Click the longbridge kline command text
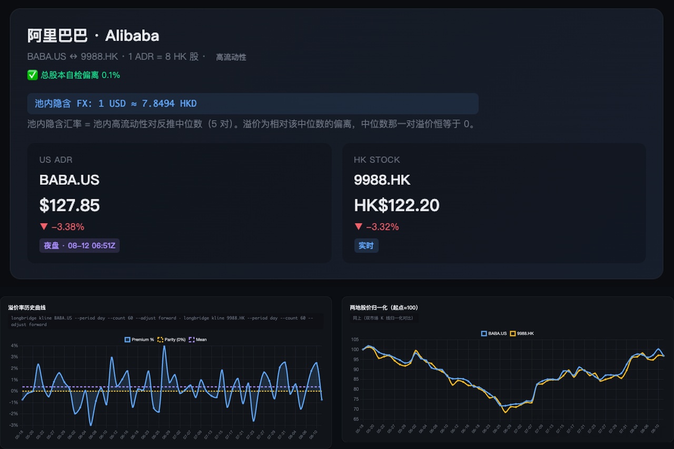This screenshot has width=674, height=449. pyautogui.click(x=162, y=321)
